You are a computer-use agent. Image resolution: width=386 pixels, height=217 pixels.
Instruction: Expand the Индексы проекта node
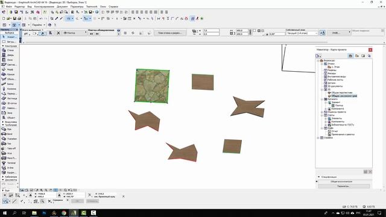point(321,112)
